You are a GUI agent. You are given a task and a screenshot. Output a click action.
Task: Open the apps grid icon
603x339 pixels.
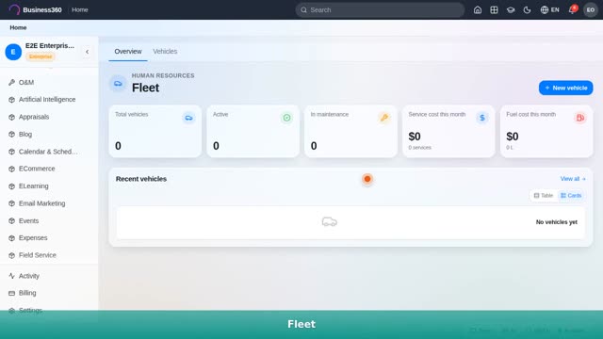pos(494,10)
